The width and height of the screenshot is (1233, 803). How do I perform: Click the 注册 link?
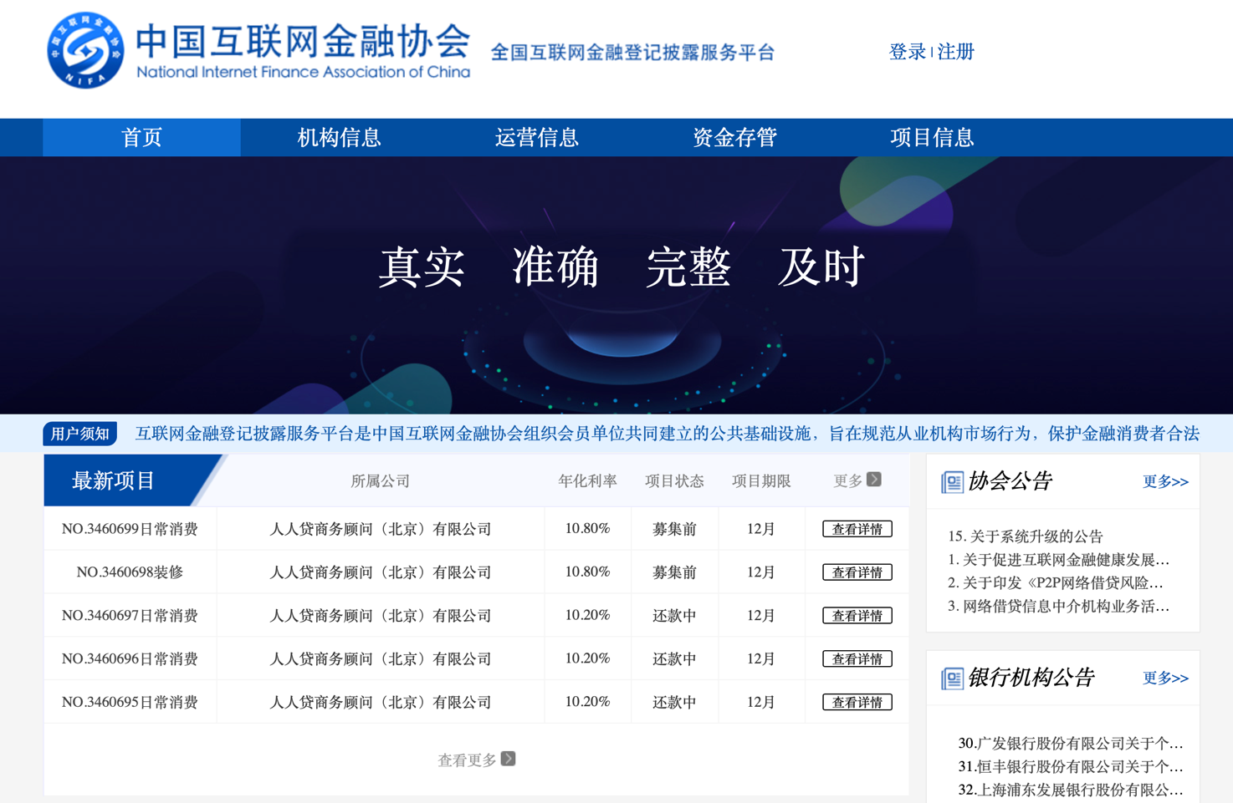pos(955,52)
